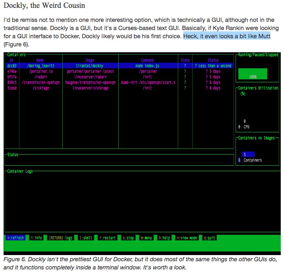
Task: Click the q:quit command
Action: click(x=210, y=238)
